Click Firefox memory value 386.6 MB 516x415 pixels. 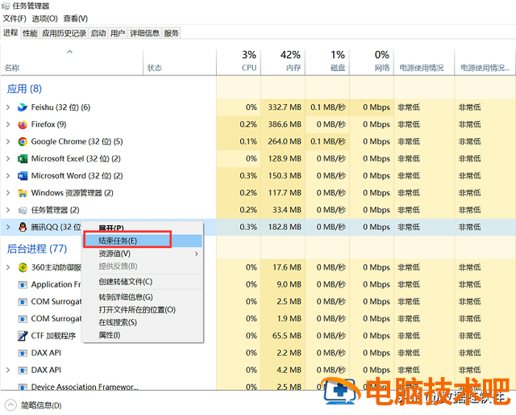pyautogui.click(x=285, y=124)
